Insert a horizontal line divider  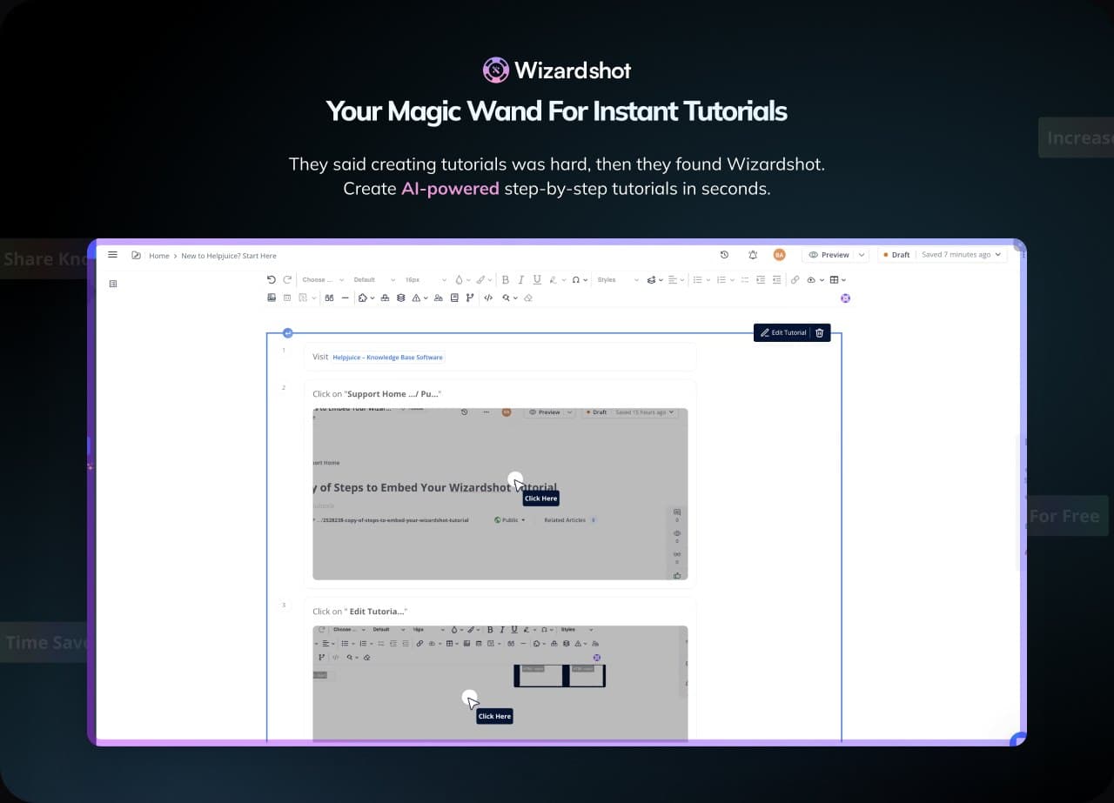[x=346, y=298]
